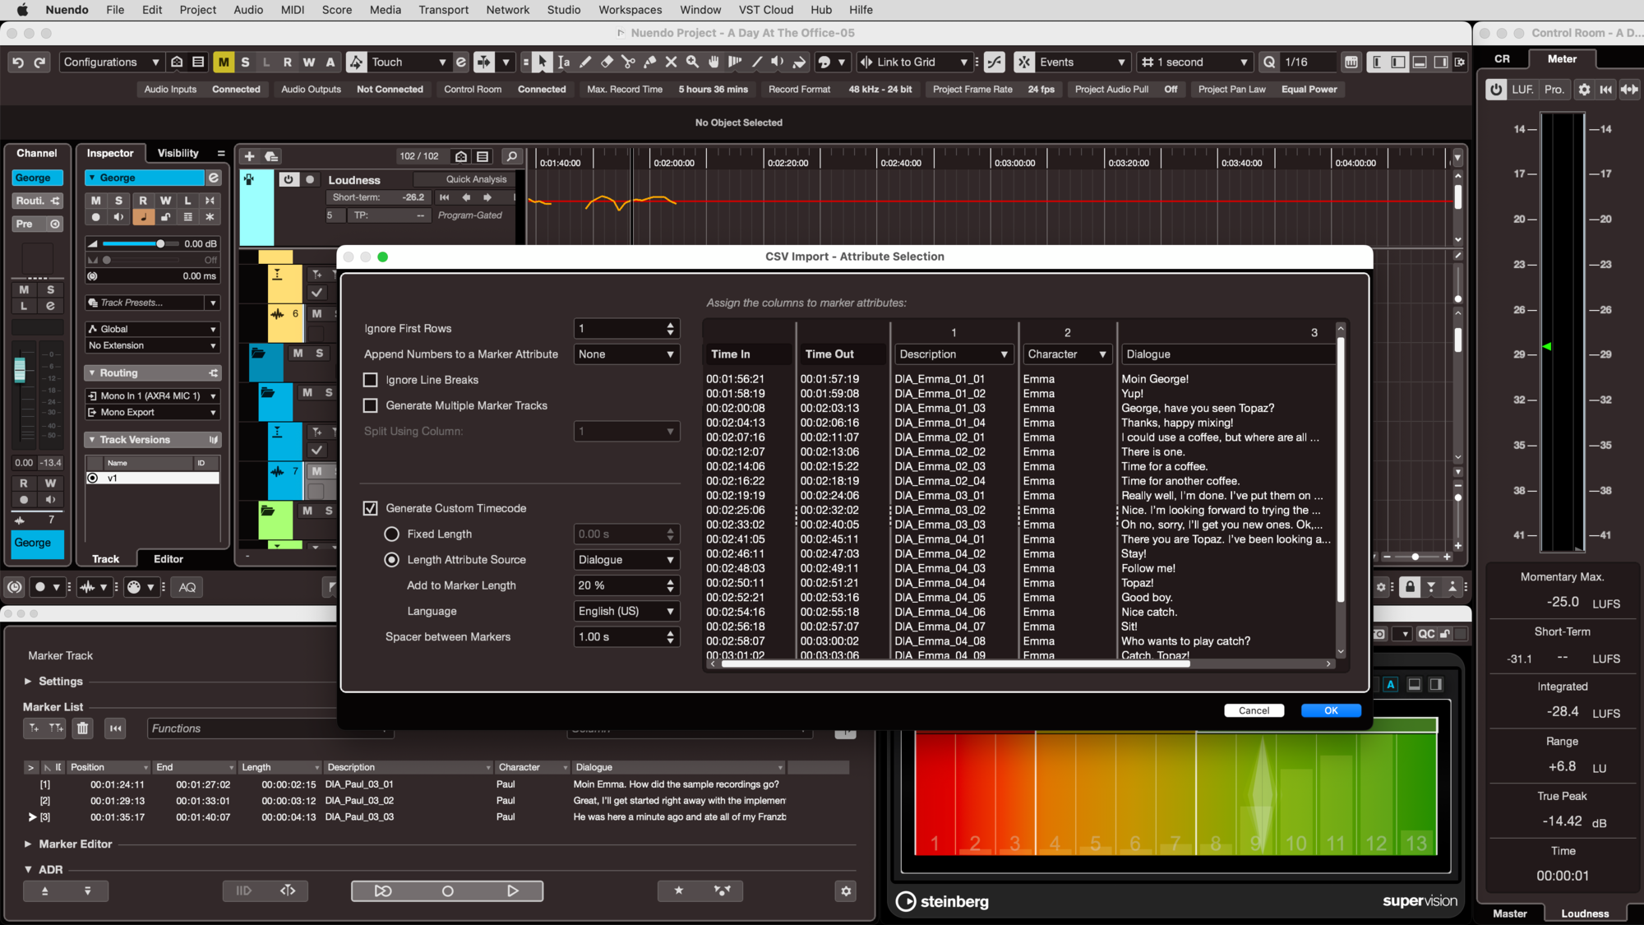
Task: Check Generate Multiple Marker Tracks
Action: [371, 405]
